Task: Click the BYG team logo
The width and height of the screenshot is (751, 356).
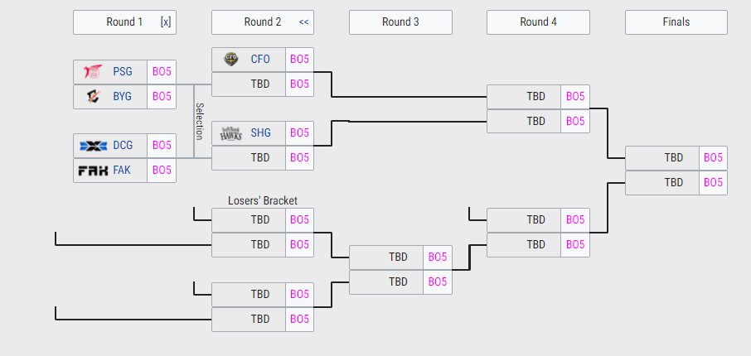Action: (x=94, y=97)
